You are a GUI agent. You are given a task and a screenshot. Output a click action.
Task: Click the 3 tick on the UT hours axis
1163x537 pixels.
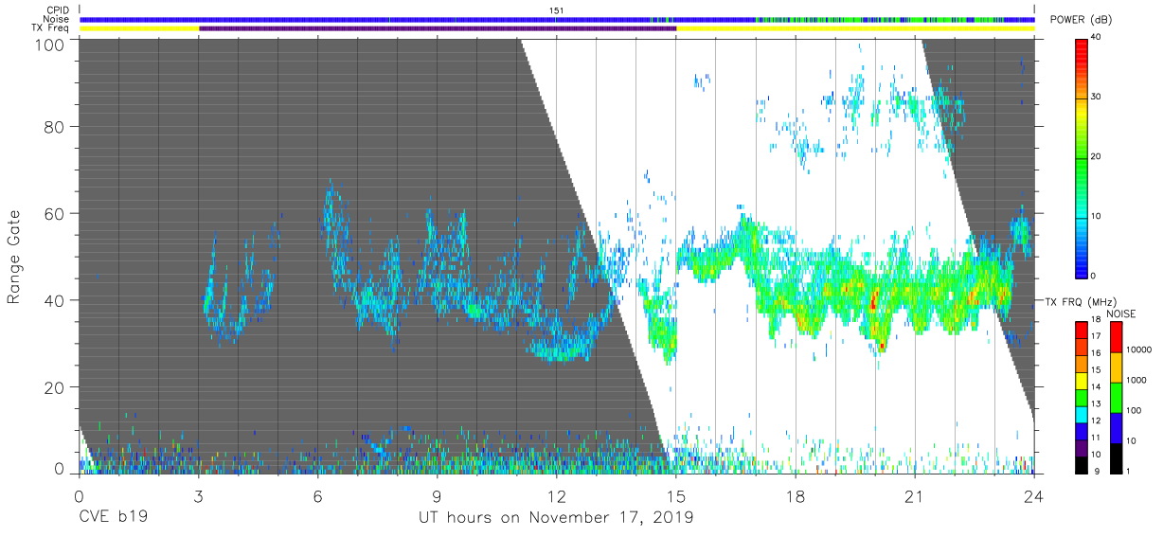pyautogui.click(x=198, y=495)
